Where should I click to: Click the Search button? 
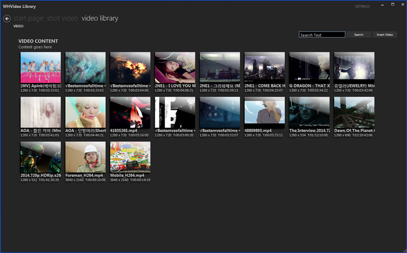[x=359, y=35]
